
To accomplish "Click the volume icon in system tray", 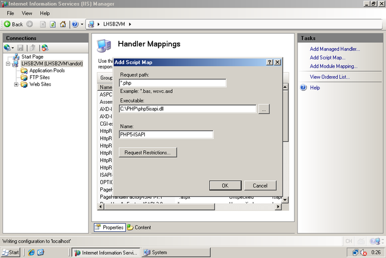I will pos(363,253).
